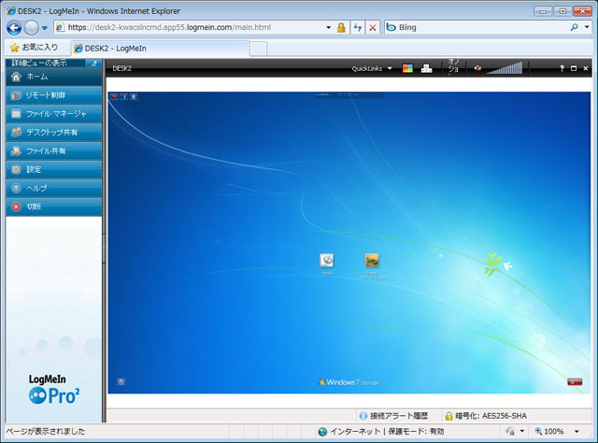
Task: Click the refresh button in address bar
Action: click(x=357, y=27)
